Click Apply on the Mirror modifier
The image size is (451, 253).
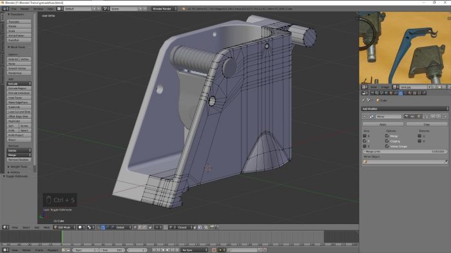383,125
